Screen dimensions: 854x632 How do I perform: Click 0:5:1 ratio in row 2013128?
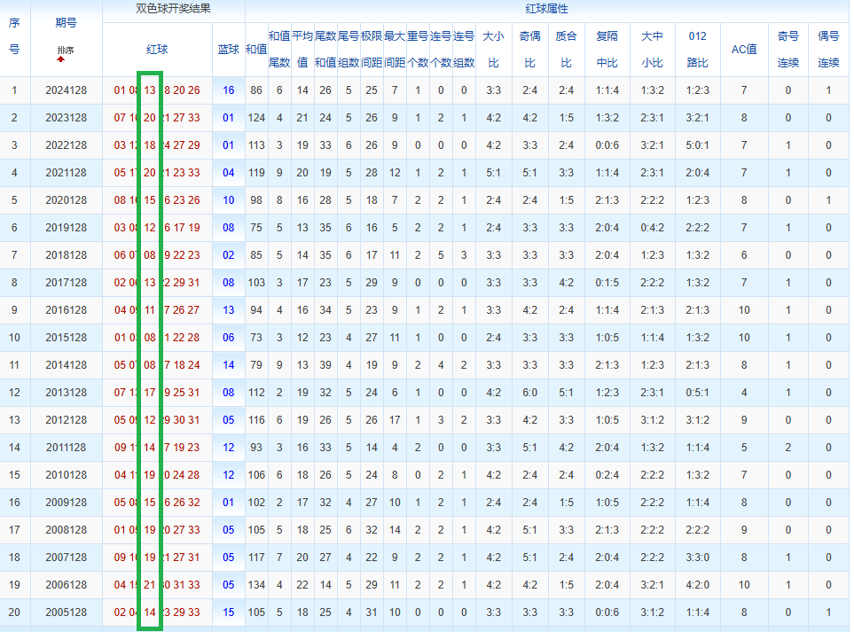(x=698, y=393)
